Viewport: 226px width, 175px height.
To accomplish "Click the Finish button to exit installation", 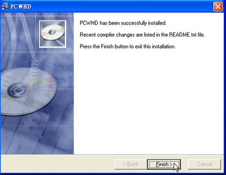I will click(164, 164).
